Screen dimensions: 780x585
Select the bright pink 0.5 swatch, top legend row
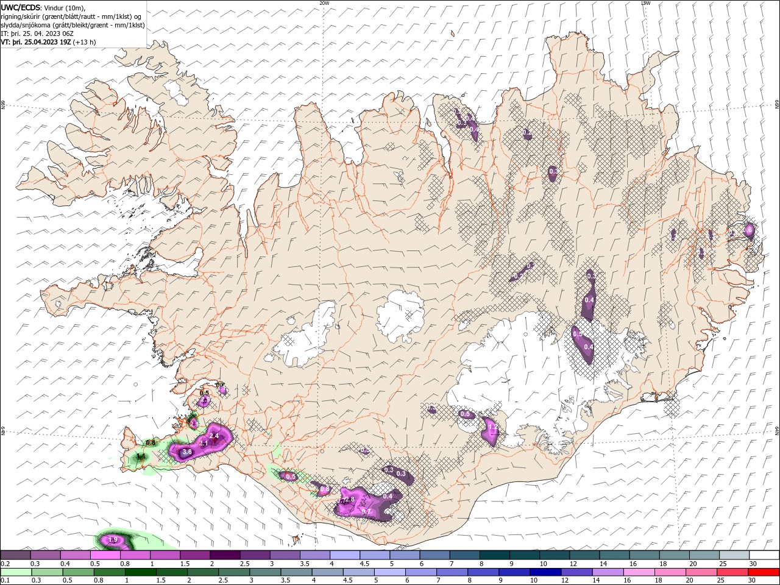pos(105,555)
